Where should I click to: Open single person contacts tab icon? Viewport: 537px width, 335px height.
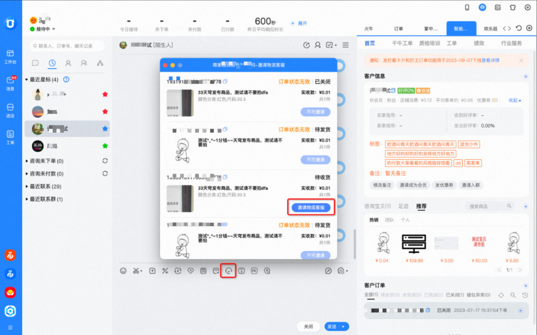click(68, 63)
